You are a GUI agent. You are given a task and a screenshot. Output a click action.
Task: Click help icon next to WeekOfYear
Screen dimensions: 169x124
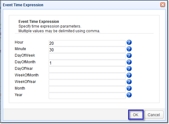pyautogui.click(x=129, y=82)
